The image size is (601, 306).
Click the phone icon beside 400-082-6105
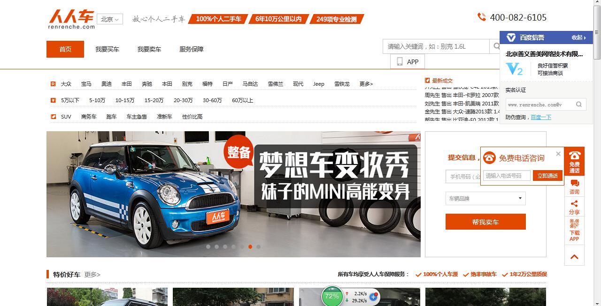[x=482, y=17]
